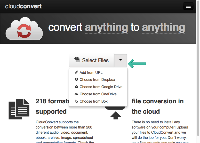Screen dimensions: 200x143
Task: Select Choose from Google Drive
Action: [x=98, y=87]
